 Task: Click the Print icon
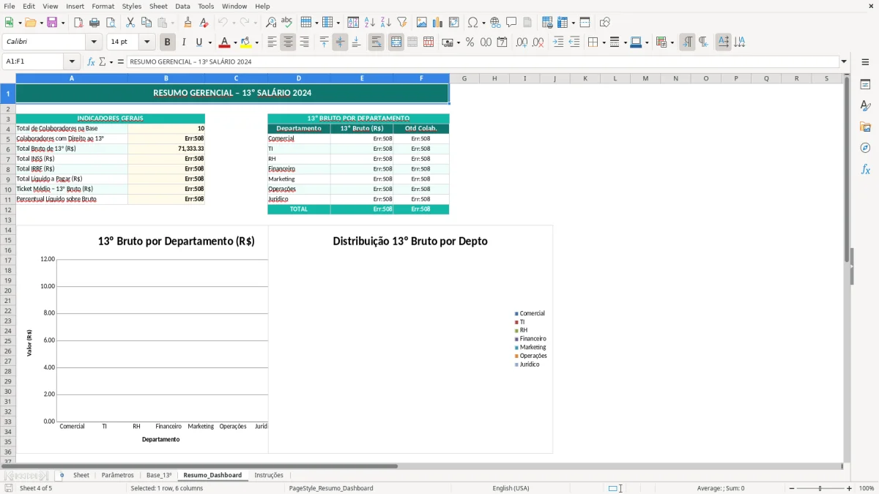click(94, 23)
